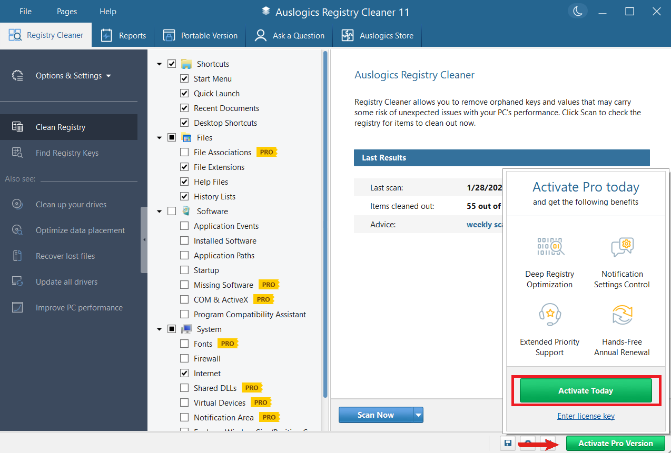Click Recover lost files sidebar item
Viewport: 671px width, 453px height.
(65, 256)
